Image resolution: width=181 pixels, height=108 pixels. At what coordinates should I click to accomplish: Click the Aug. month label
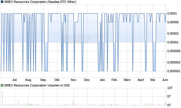click(x=28, y=80)
